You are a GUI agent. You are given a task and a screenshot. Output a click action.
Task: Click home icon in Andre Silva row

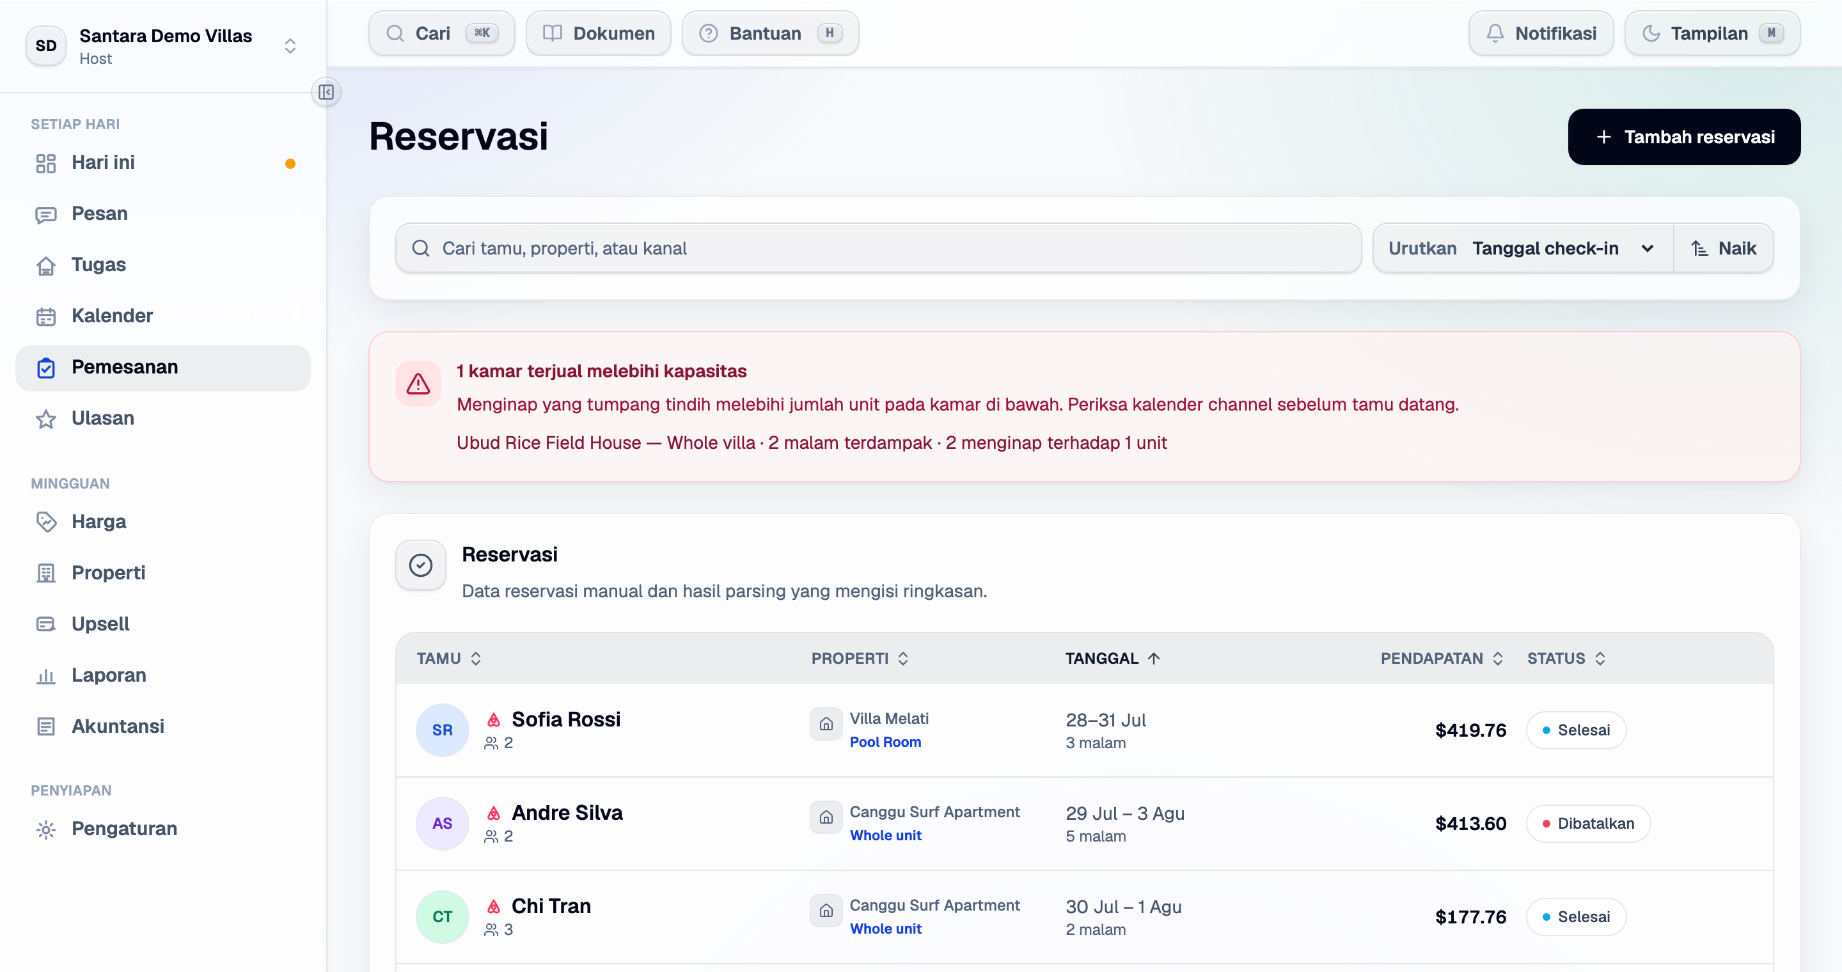point(826,817)
